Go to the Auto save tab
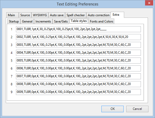155x118 pixels. [57, 15]
